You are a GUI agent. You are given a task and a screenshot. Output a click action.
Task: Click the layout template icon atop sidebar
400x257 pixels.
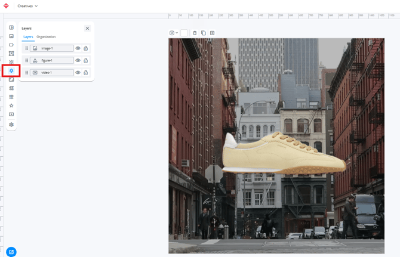(11, 27)
